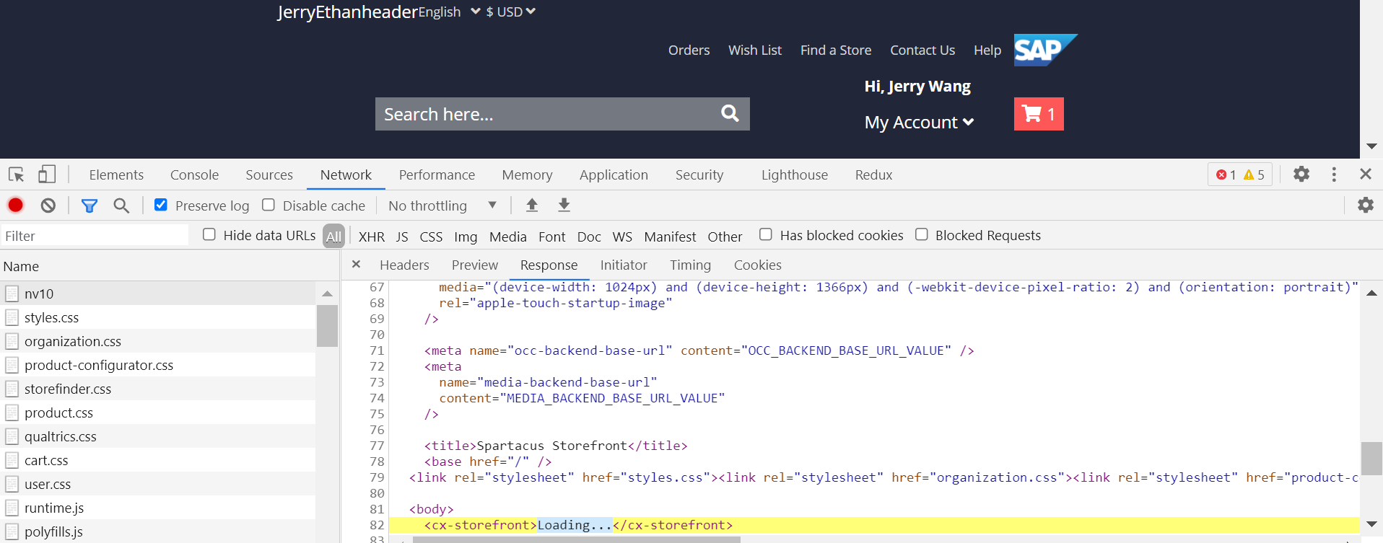Select the runtime.js file icon

point(12,508)
